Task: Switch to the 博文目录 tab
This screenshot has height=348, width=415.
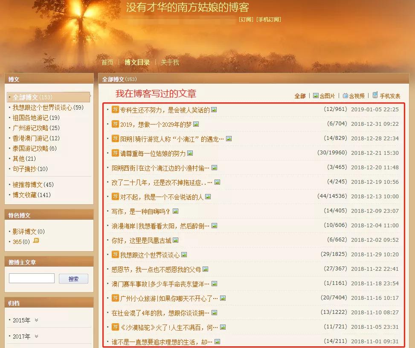Action: point(136,62)
